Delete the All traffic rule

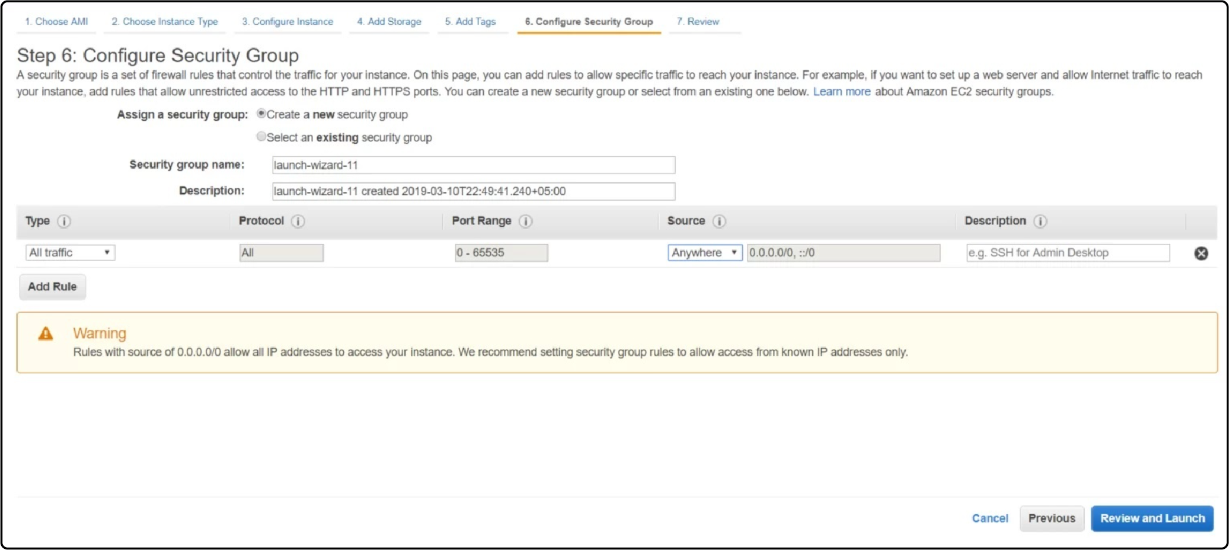coord(1201,253)
